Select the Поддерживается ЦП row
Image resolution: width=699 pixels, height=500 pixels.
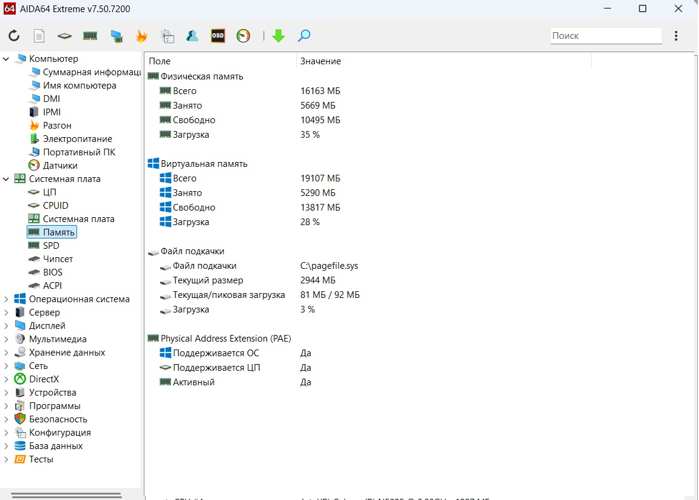[235, 368]
